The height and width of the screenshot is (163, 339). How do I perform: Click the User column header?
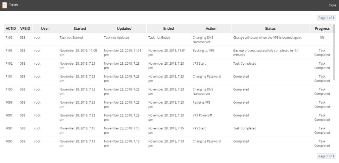[x=45, y=28]
